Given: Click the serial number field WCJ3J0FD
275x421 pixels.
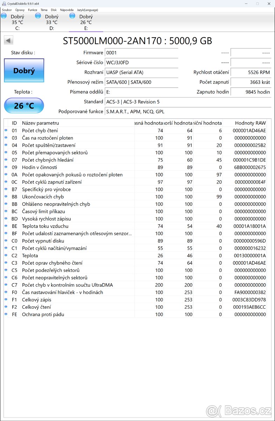Looking at the screenshot, I should tap(142, 62).
